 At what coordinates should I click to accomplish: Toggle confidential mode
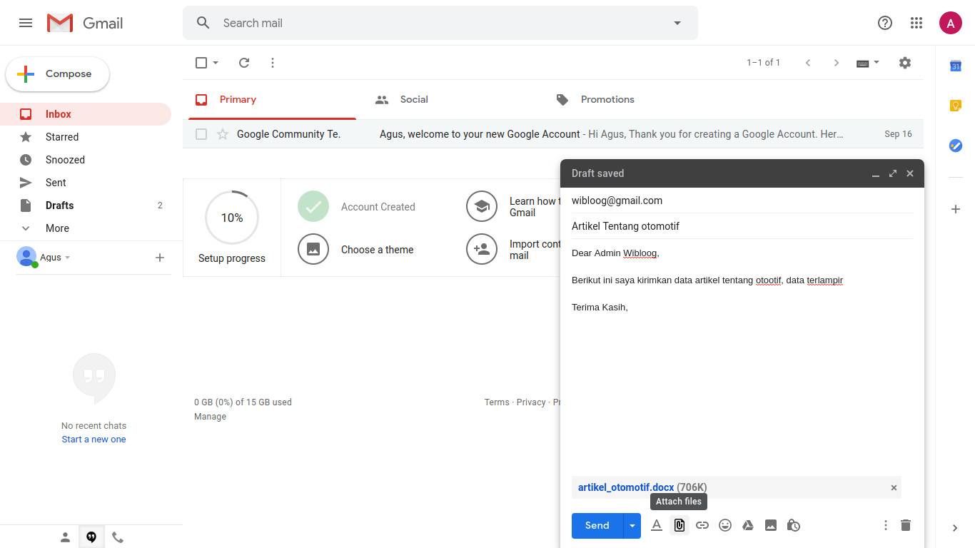pos(794,525)
